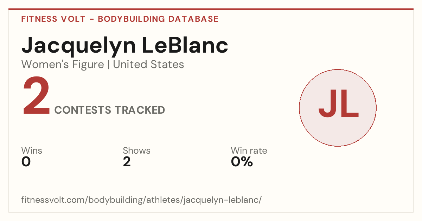
Task: Click the Contests Tracked label
Action: click(110, 110)
